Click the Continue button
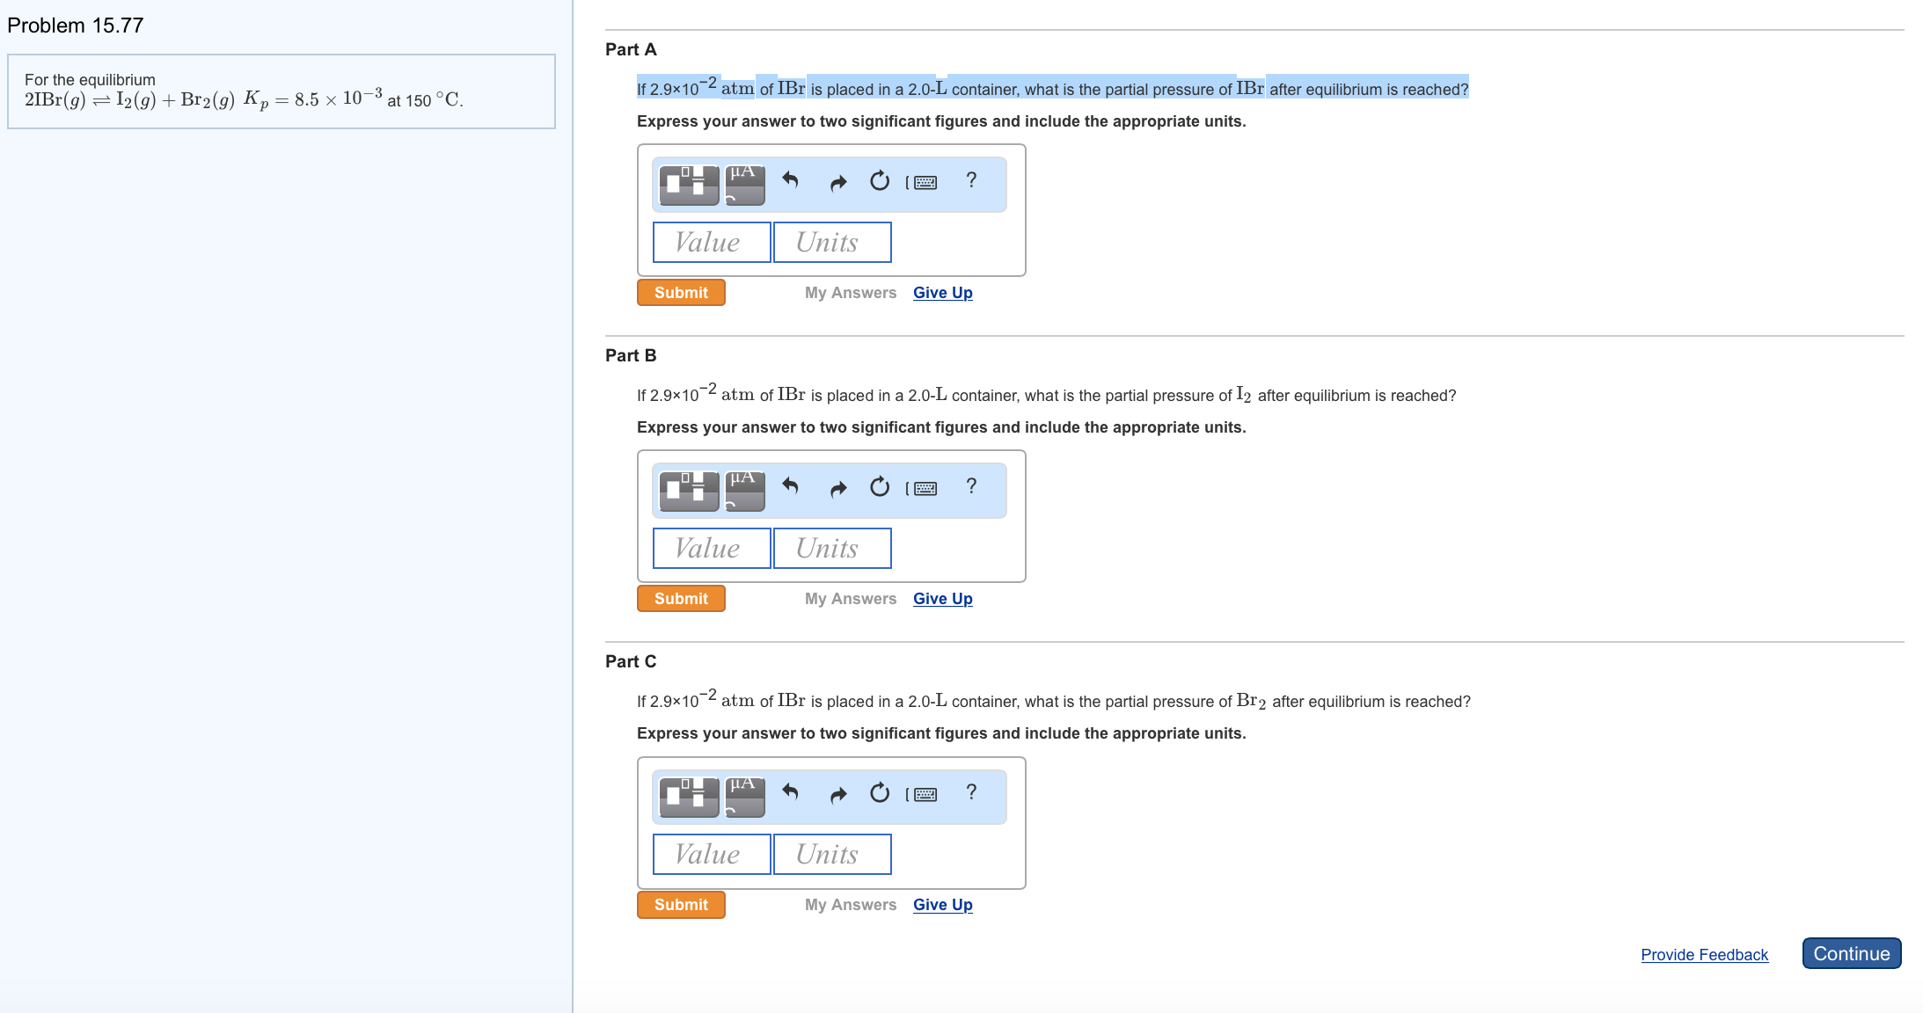 [x=1852, y=953]
